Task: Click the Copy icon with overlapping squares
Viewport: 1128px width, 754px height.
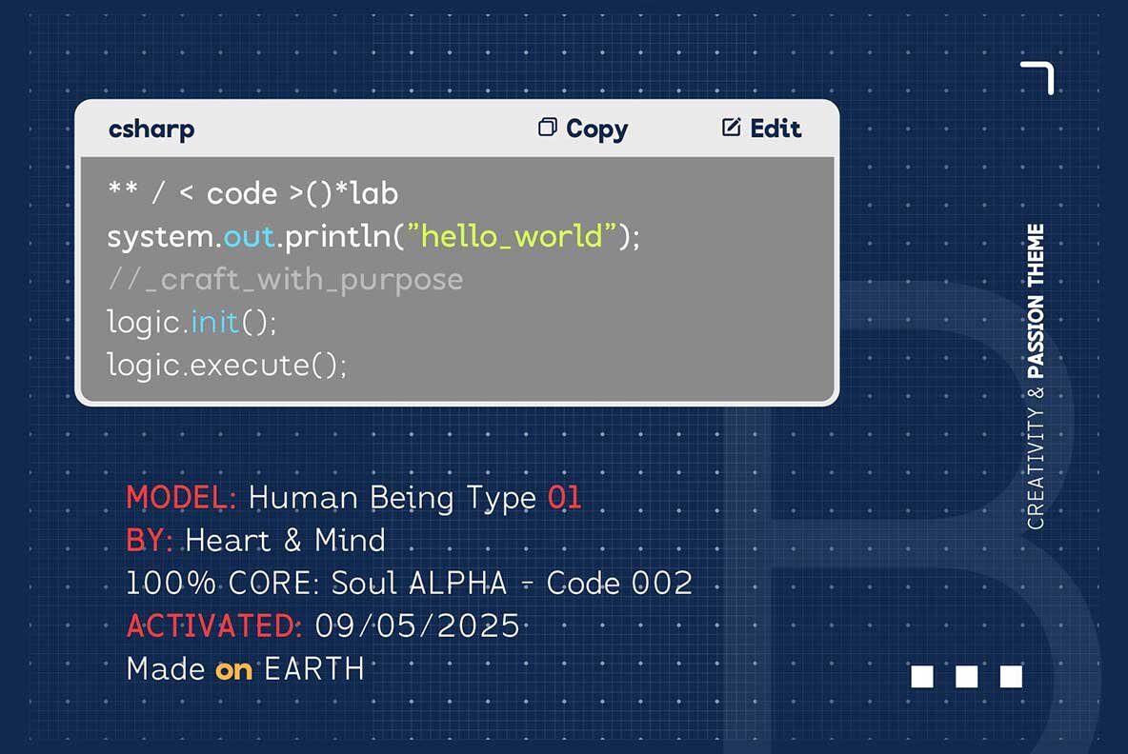Action: click(547, 128)
